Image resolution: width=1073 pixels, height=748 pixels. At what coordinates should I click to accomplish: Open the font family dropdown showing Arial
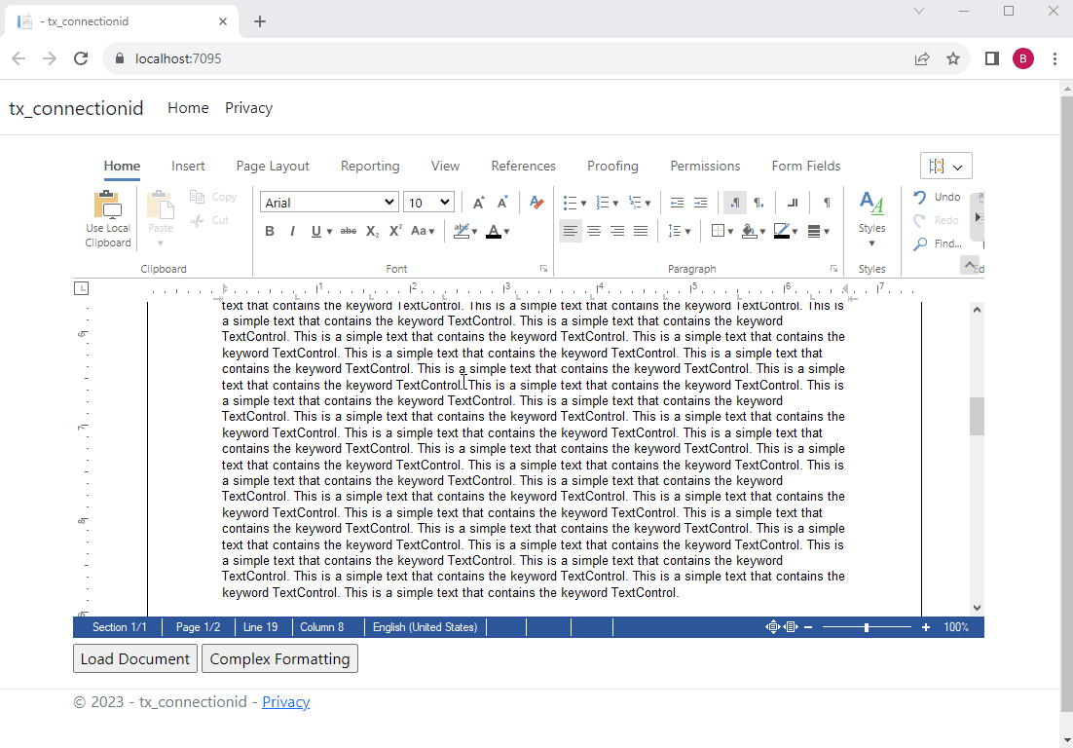pos(328,202)
